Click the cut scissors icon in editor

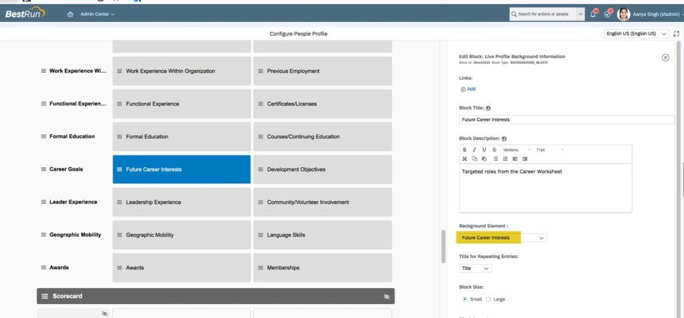(x=464, y=159)
